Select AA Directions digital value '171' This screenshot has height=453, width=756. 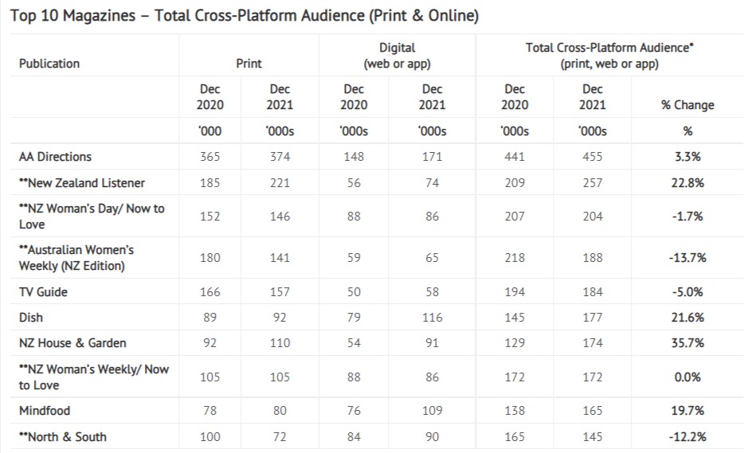pos(432,157)
